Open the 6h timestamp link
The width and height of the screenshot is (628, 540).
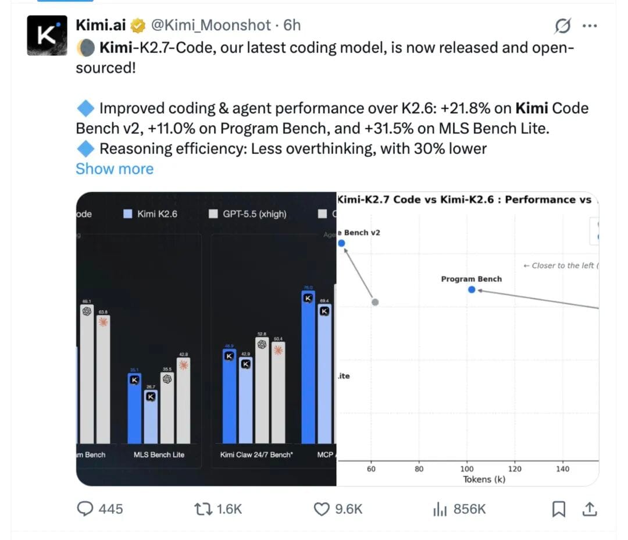click(292, 25)
